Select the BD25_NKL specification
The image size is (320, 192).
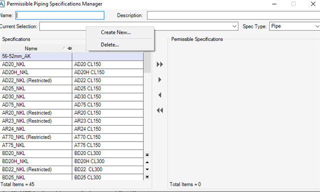tap(35, 177)
